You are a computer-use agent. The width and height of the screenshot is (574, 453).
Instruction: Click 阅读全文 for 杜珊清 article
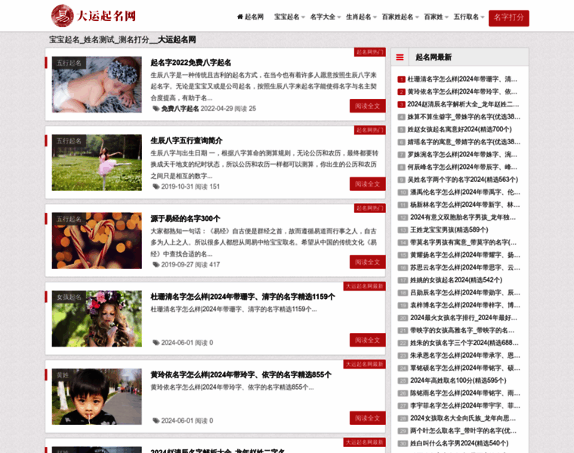tap(368, 341)
